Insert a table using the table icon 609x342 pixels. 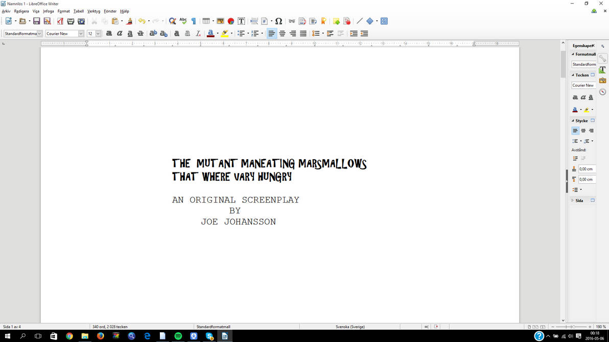click(206, 21)
